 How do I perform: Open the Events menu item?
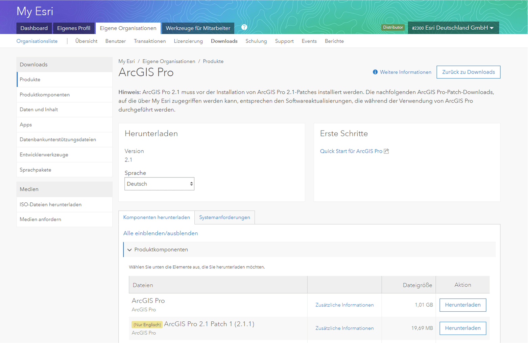pos(309,41)
